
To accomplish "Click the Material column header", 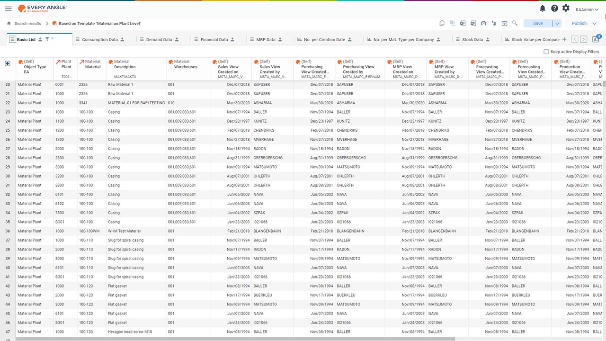I will [91, 69].
